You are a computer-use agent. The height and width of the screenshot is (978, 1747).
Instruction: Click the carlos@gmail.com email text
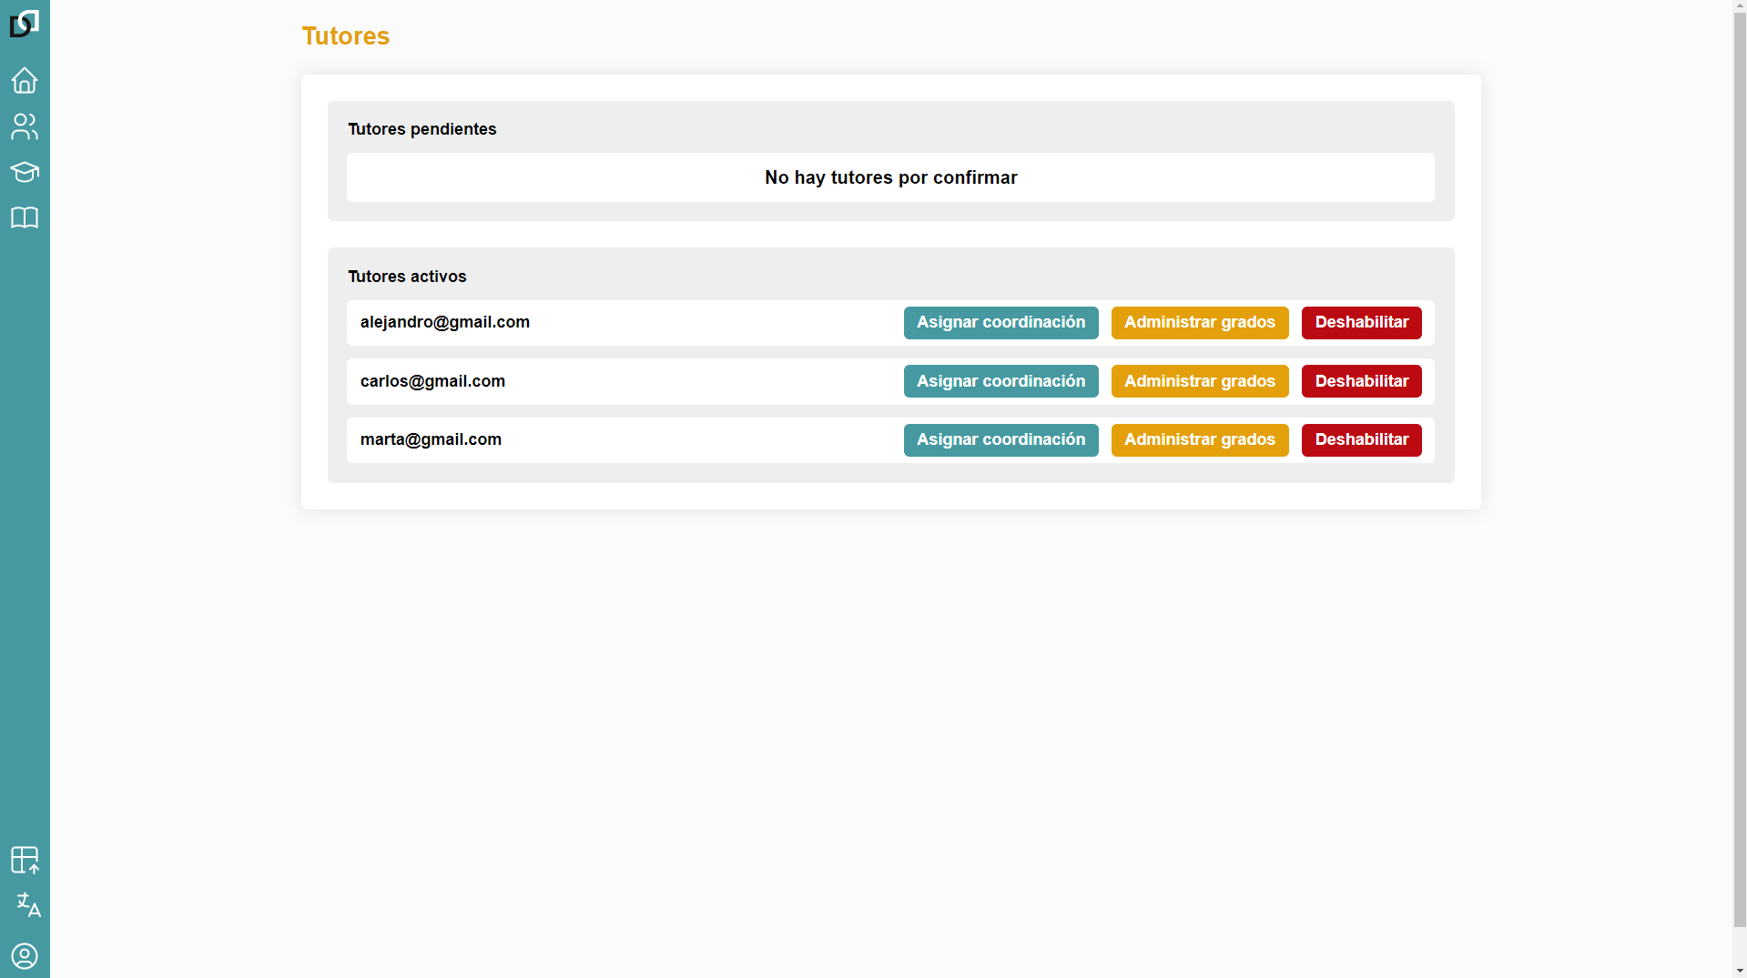click(x=432, y=381)
